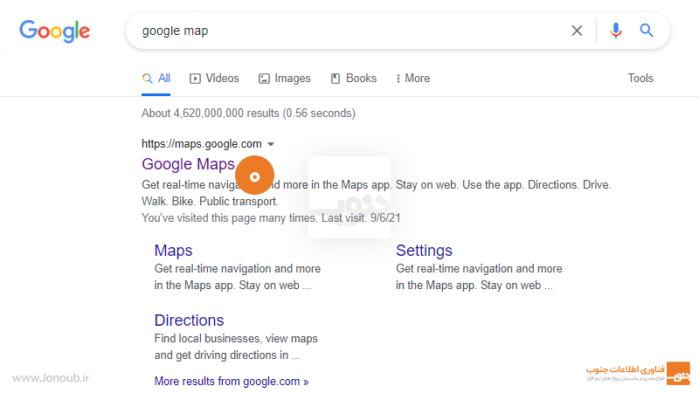Viewport: 699px width, 393px height.
Task: Open search Tools
Action: (640, 79)
